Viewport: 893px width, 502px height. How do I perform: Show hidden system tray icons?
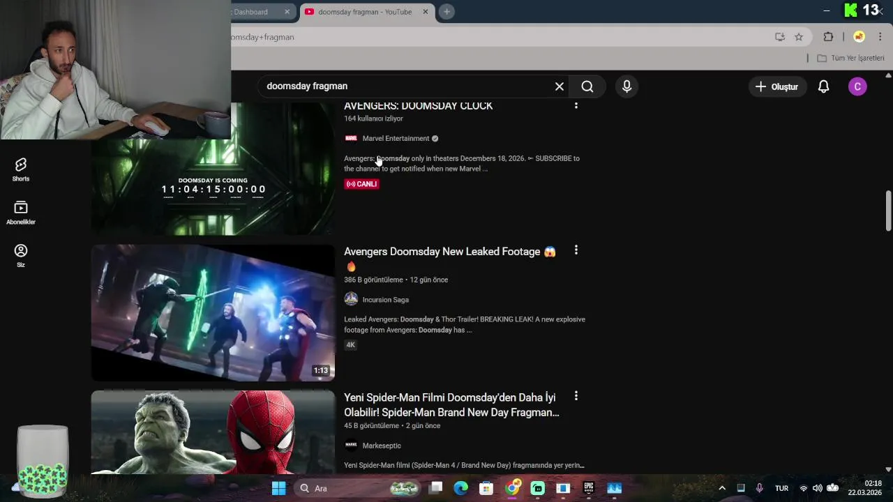722,488
